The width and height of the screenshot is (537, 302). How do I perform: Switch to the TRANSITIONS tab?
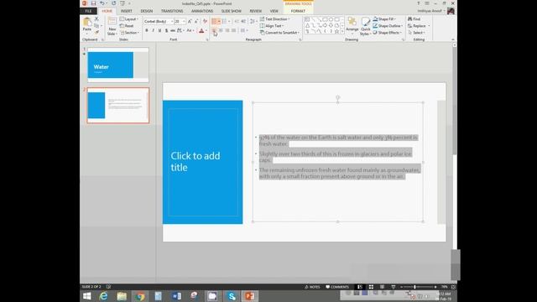(172, 11)
